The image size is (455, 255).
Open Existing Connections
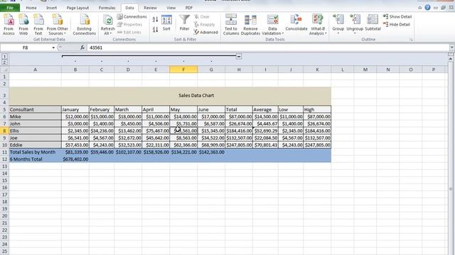pyautogui.click(x=84, y=25)
